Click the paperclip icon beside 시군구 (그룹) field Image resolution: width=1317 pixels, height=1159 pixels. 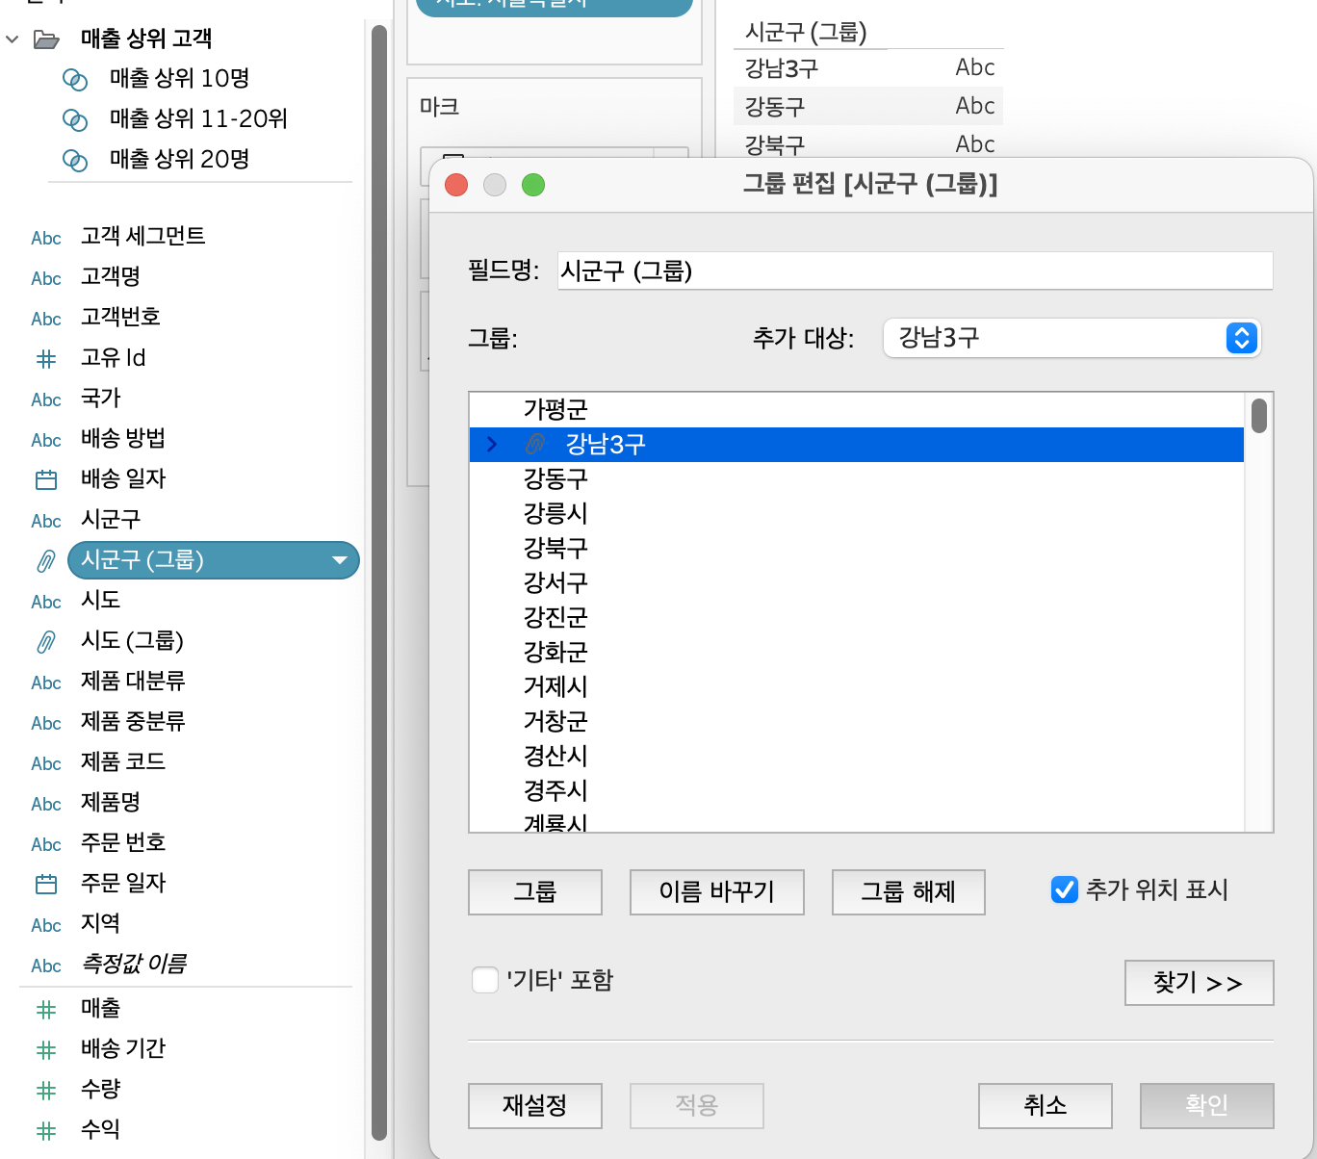(46, 560)
